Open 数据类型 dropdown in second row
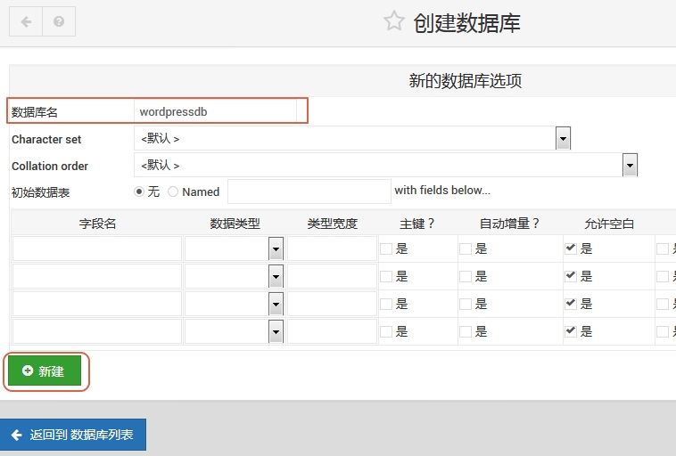The height and width of the screenshot is (456, 676). coord(276,277)
